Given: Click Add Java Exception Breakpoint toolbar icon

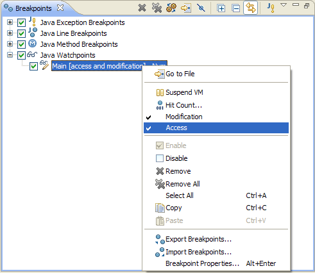Looking at the screenshot, I should pyautogui.click(x=271, y=8).
